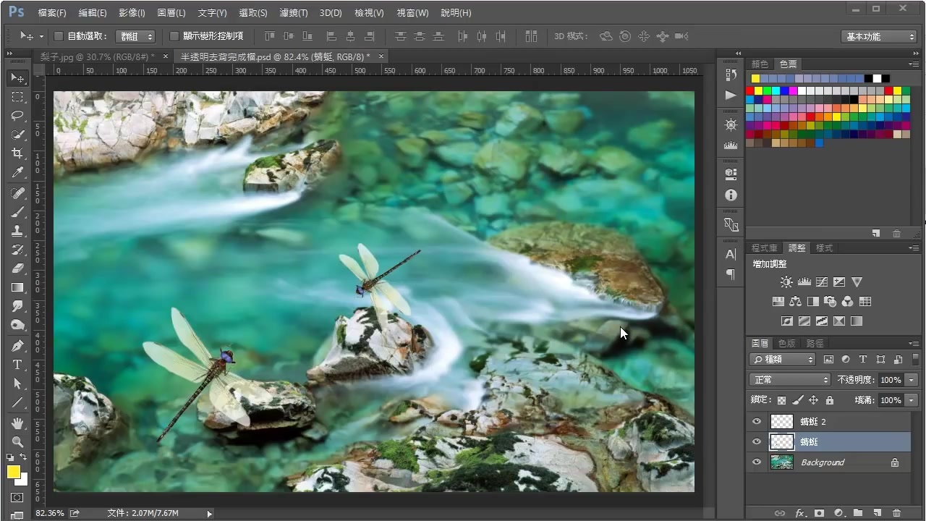926x521 pixels.
Task: Select the Horizontal Type tool
Action: [x=18, y=365]
